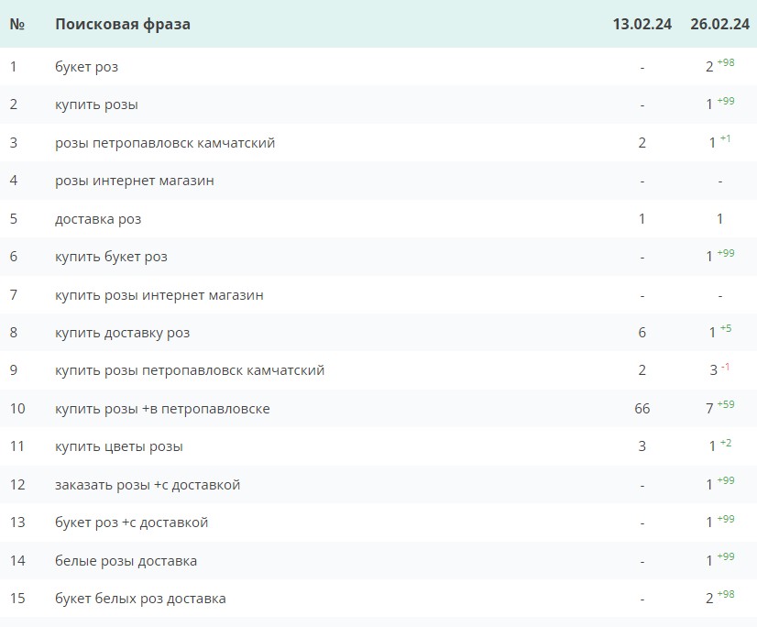Click 'заказать розы +с доставкой' phrase
The height and width of the screenshot is (627, 757).
tap(148, 485)
